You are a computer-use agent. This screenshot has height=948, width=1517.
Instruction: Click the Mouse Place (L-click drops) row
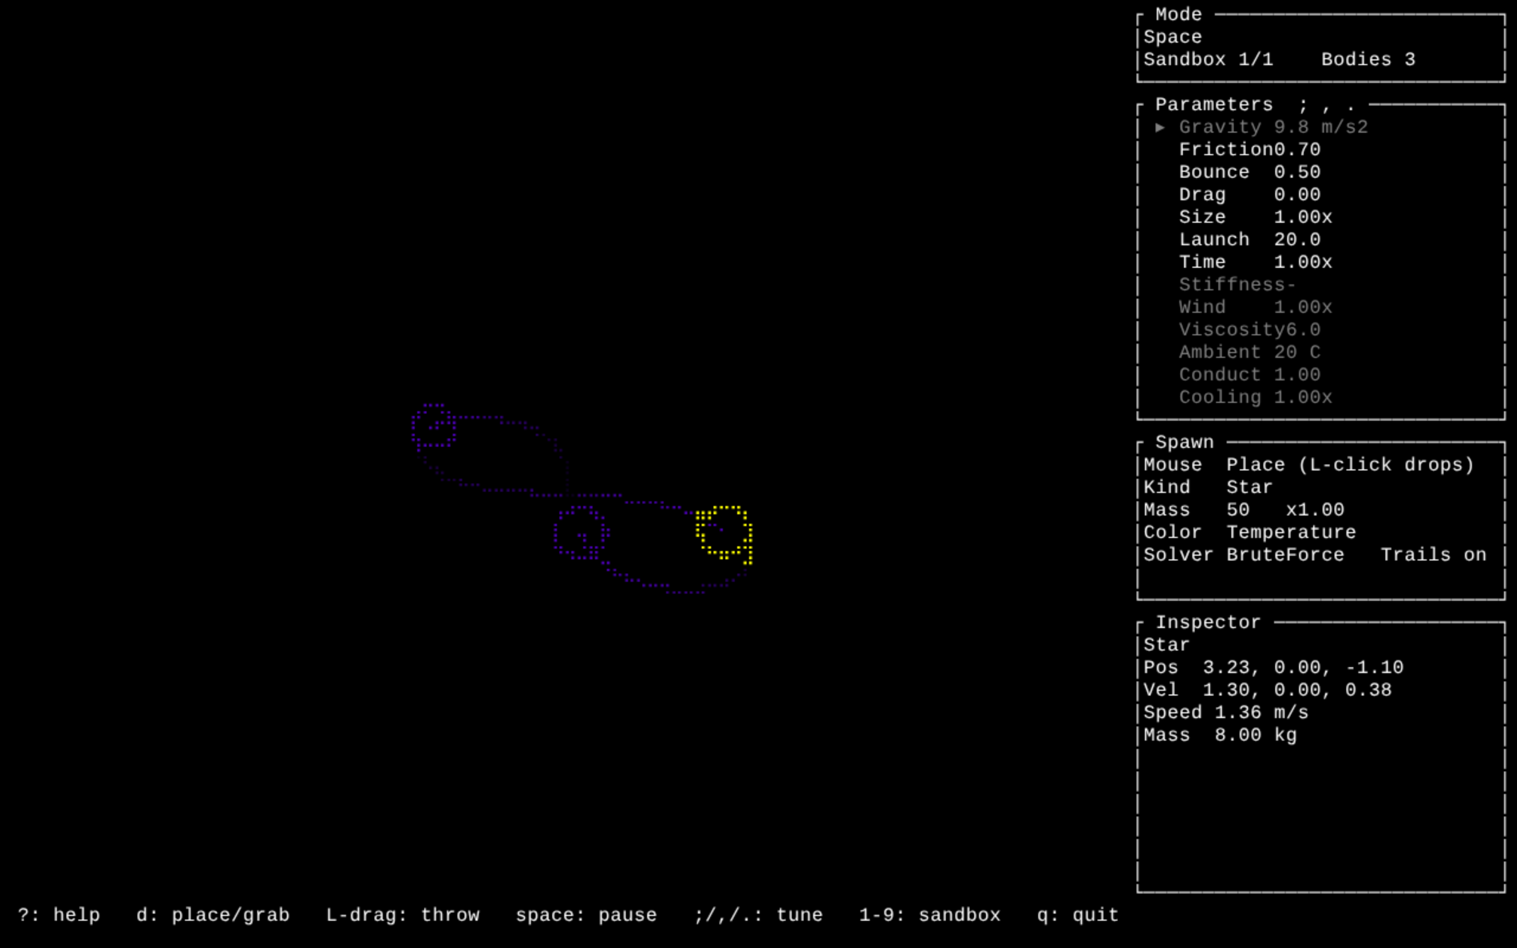point(1308,465)
